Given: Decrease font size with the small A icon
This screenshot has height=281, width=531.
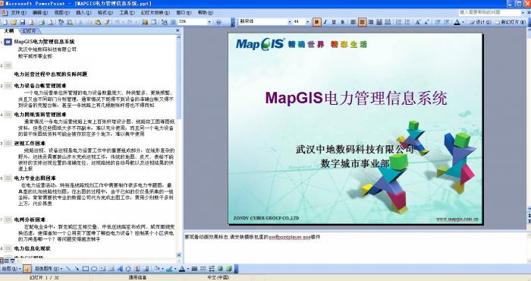Looking at the screenshot, I should (x=426, y=22).
